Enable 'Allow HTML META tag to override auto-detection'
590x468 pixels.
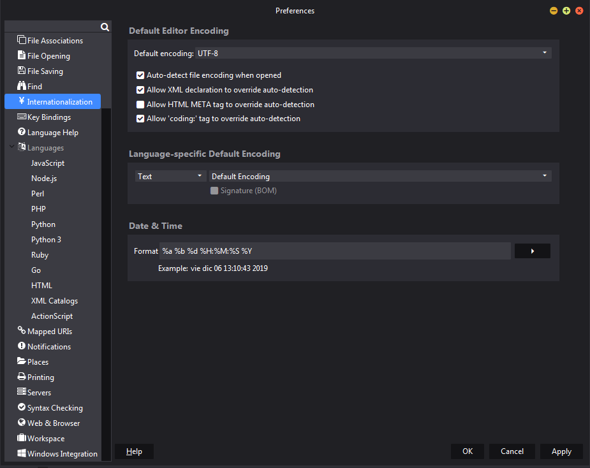(x=140, y=104)
